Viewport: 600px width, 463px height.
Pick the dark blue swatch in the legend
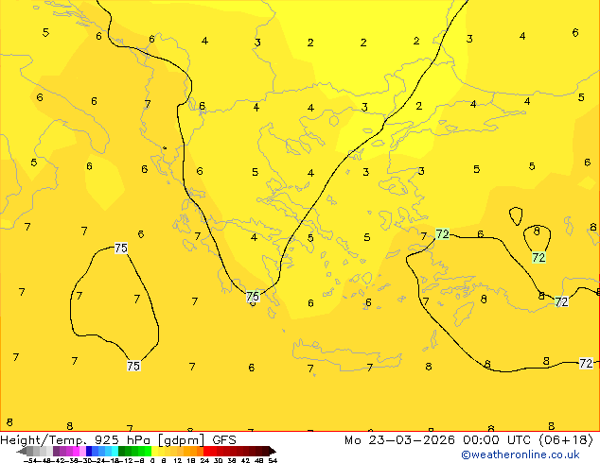89,451
